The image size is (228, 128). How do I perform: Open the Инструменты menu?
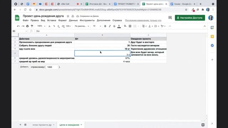coord(87,21)
